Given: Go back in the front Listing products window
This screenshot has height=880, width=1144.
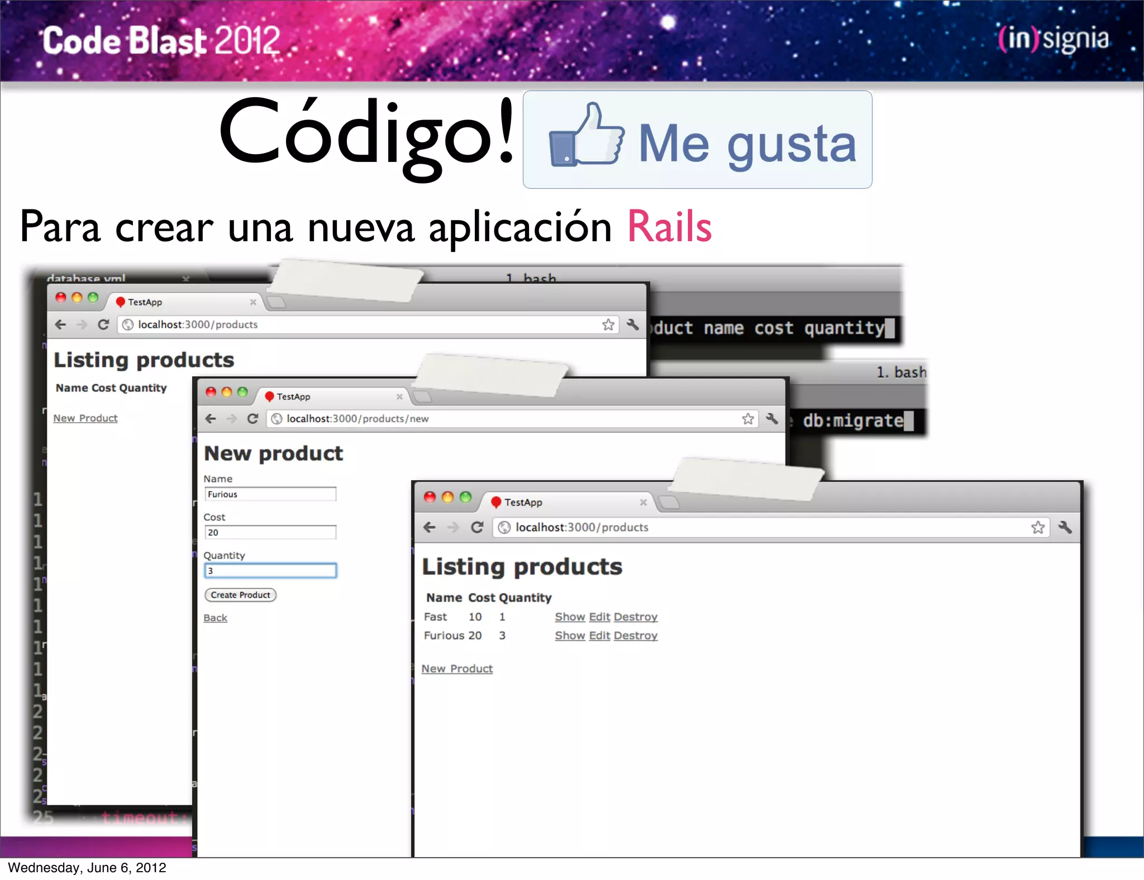Looking at the screenshot, I should 429,527.
